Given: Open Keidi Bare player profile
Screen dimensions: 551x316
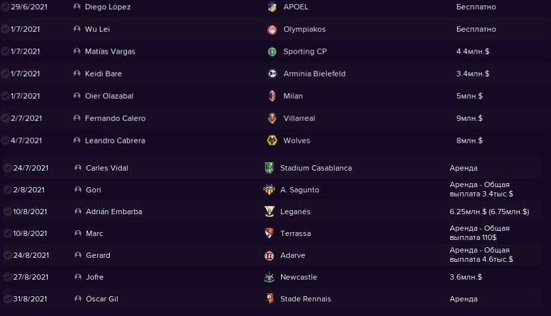Looking at the screenshot, I should [103, 74].
